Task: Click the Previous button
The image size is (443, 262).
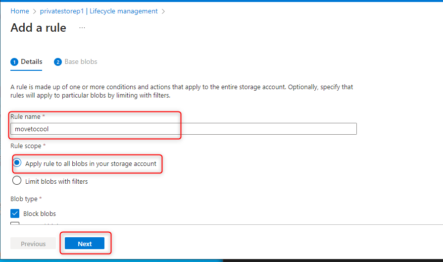Action: point(33,244)
